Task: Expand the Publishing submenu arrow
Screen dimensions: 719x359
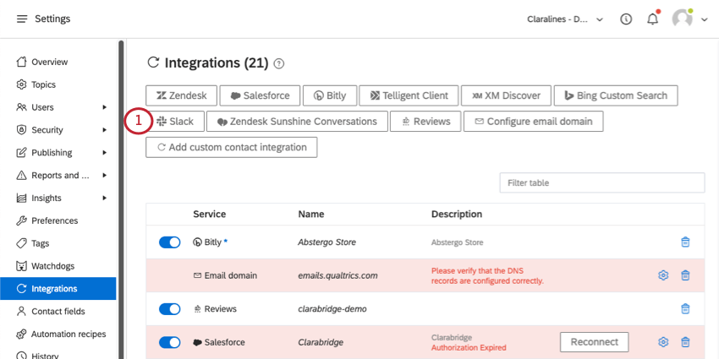Action: [x=105, y=153]
